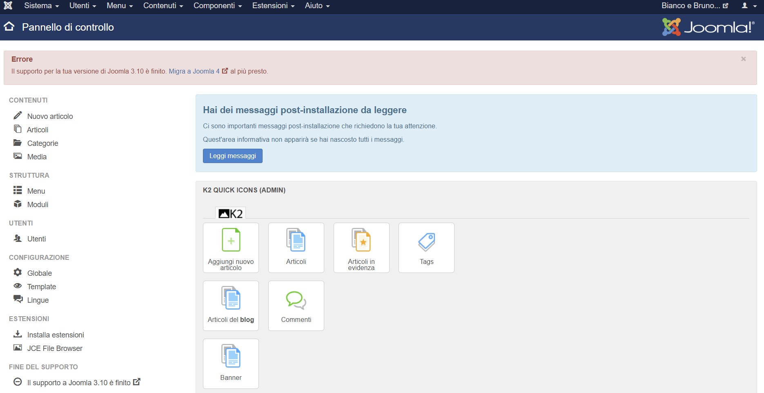The width and height of the screenshot is (764, 393).
Task: Click the home icon beside Pannello di controllo
Action: (x=9, y=27)
